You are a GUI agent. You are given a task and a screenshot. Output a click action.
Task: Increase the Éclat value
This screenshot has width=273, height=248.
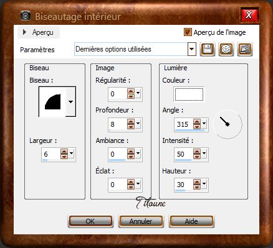131,182
